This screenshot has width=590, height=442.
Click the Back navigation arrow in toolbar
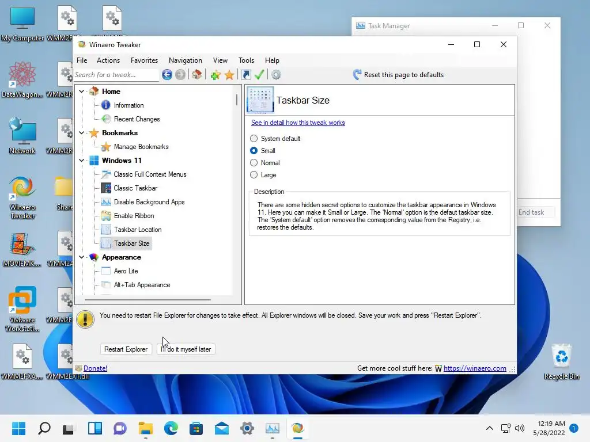click(x=167, y=75)
